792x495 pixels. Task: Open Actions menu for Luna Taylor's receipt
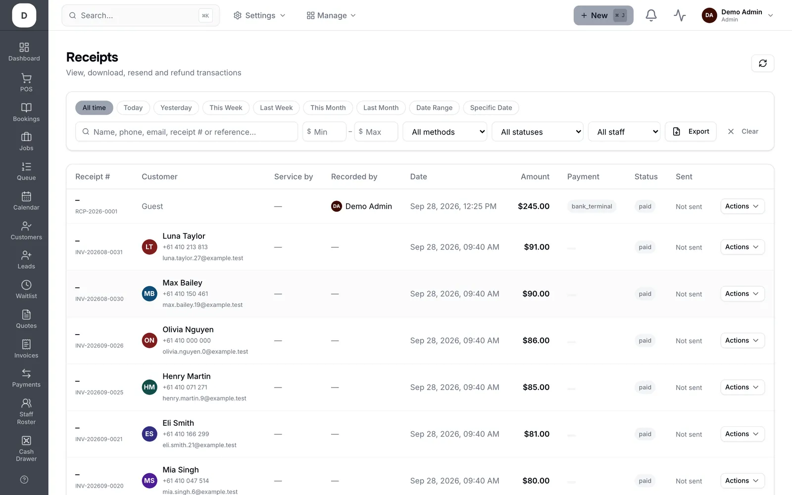(742, 247)
